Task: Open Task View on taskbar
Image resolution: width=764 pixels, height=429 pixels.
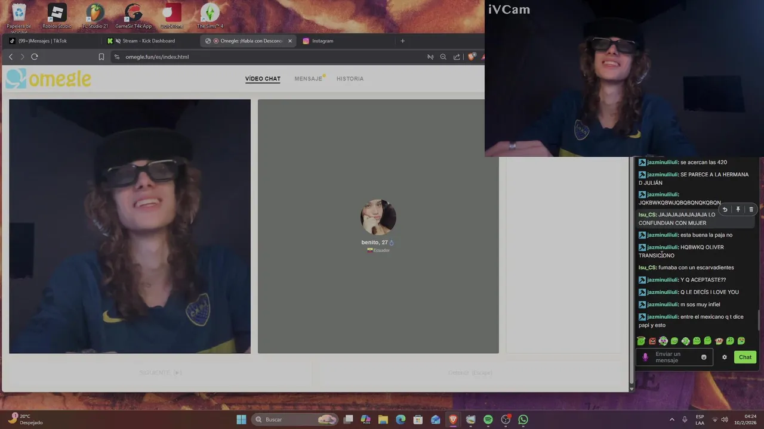Action: (349, 419)
